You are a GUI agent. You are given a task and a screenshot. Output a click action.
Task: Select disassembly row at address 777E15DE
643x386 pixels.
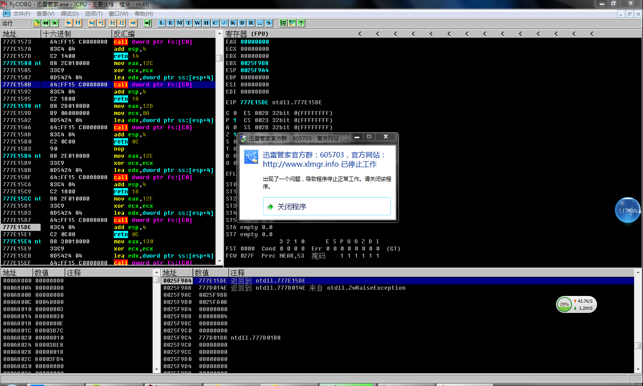[108, 227]
